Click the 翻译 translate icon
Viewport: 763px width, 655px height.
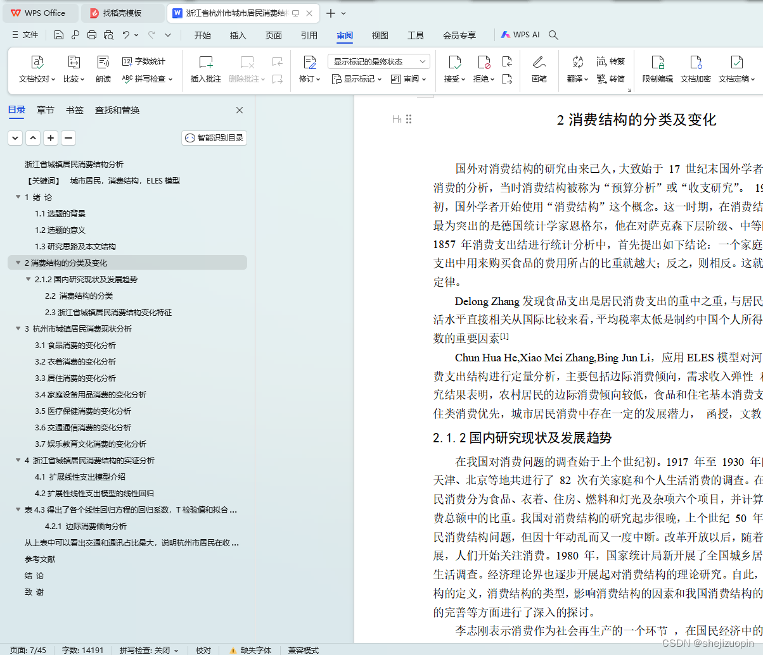pyautogui.click(x=577, y=70)
